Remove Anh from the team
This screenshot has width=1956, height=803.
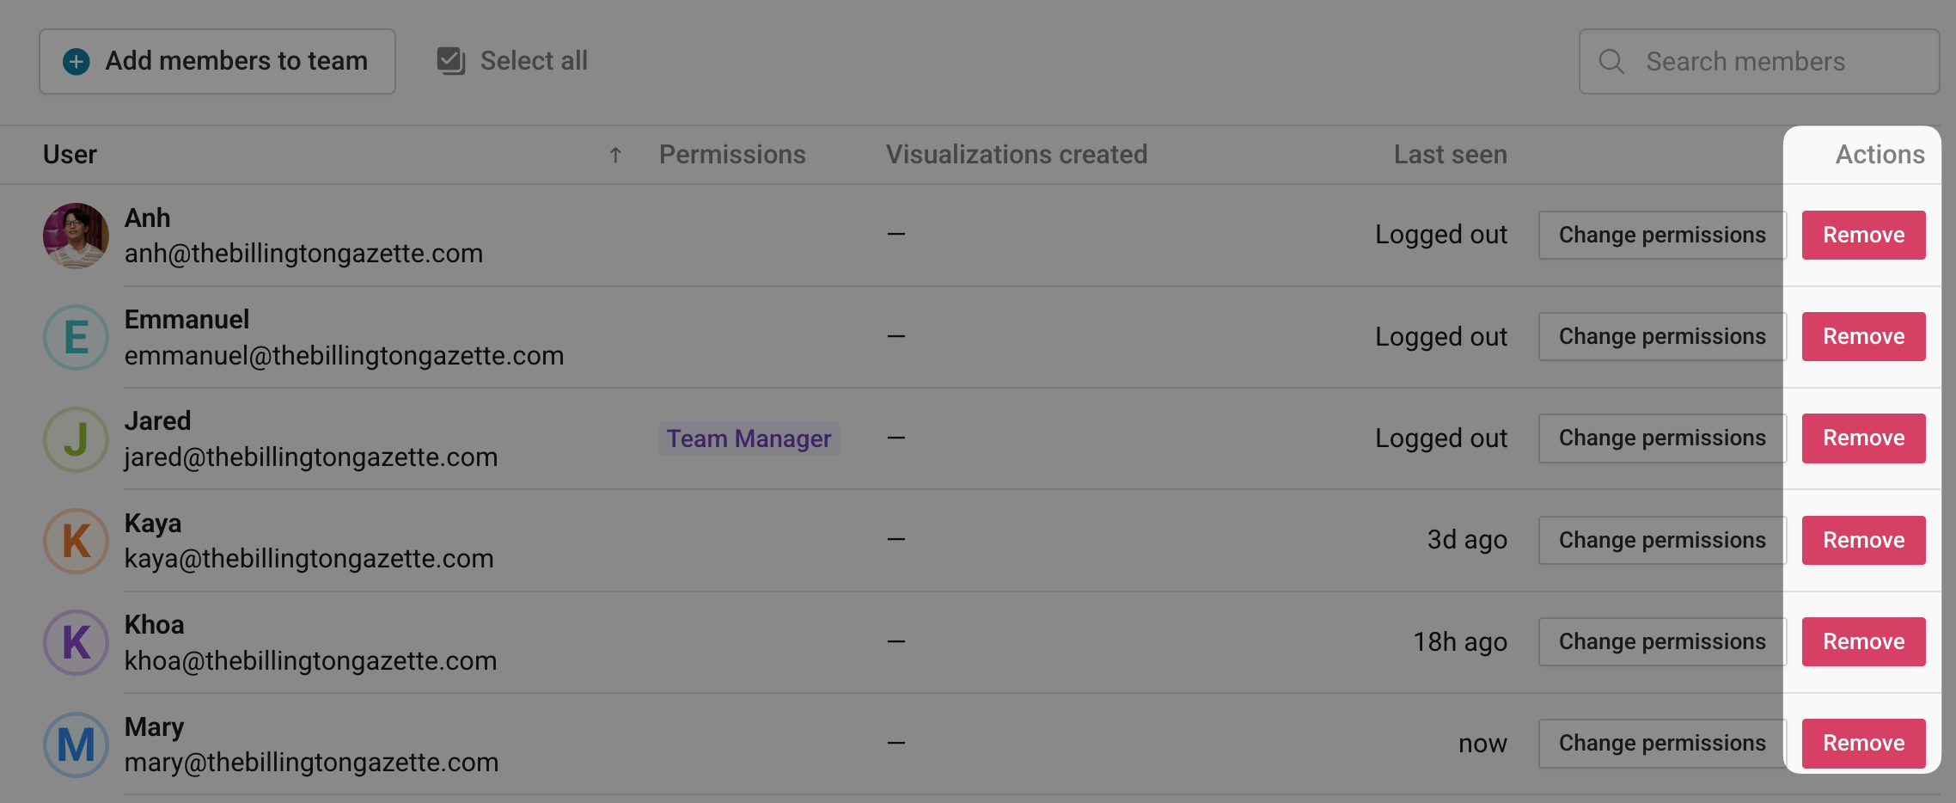click(x=1863, y=235)
